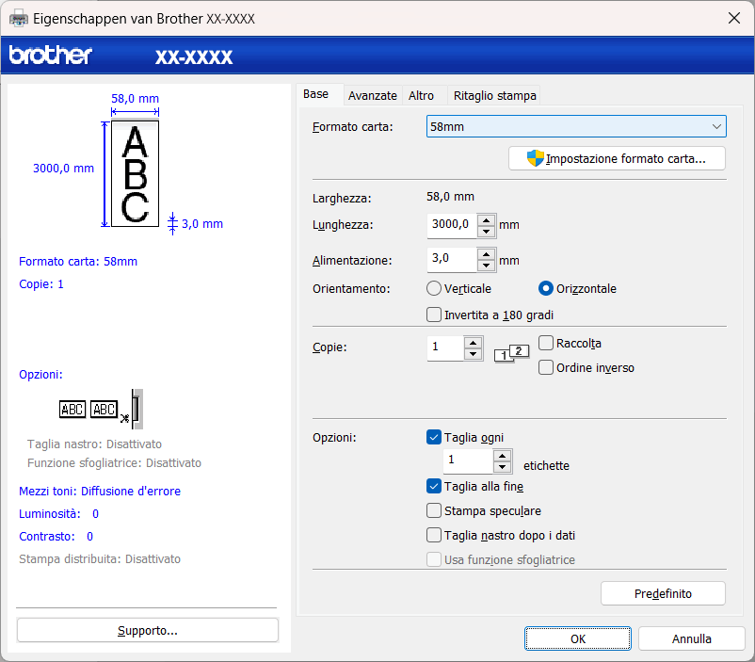Increase Lunghezza value with up arrow
755x662 pixels.
486,219
